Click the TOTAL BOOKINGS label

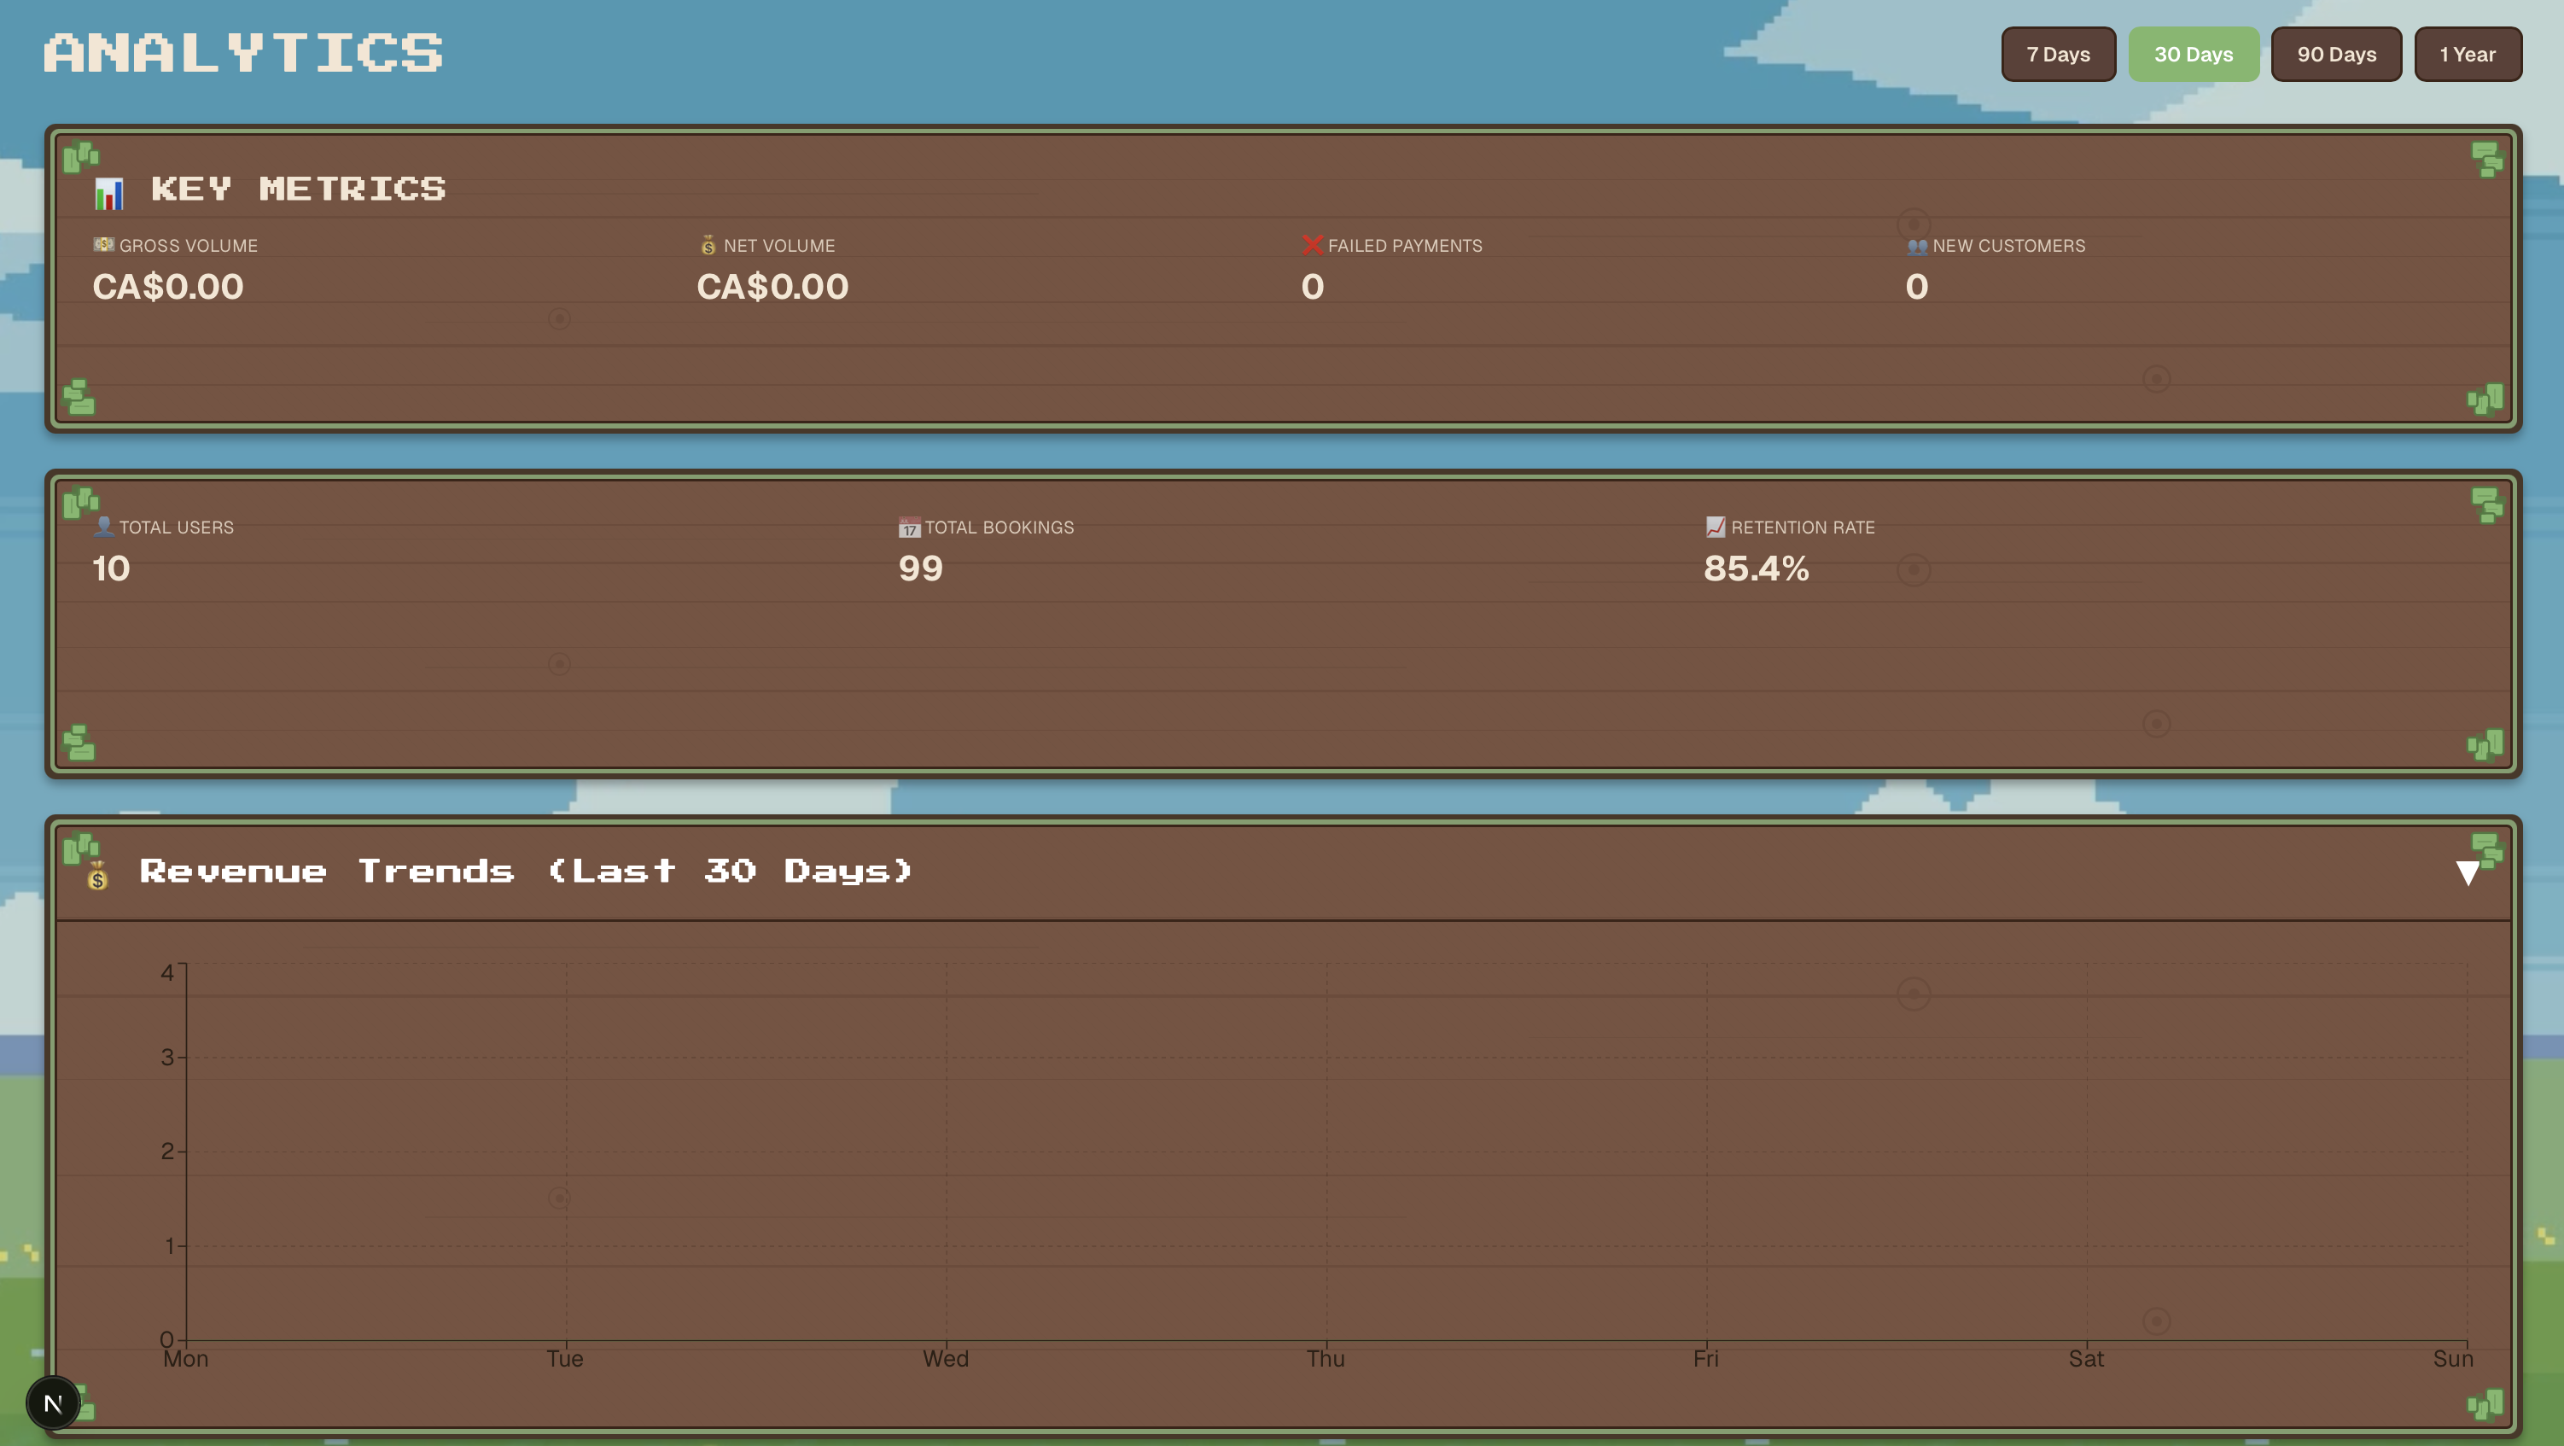999,528
